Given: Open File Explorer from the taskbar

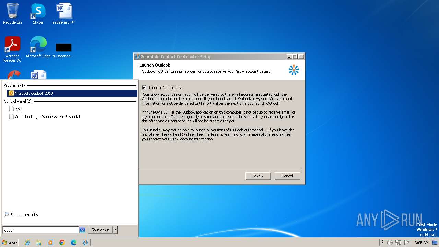Looking at the screenshot, I should coord(39,243).
